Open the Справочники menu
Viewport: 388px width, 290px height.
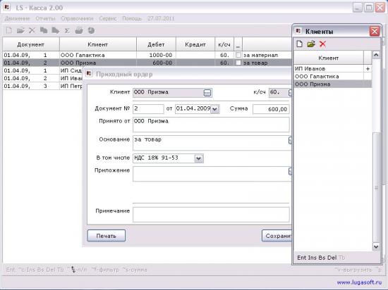pos(77,18)
